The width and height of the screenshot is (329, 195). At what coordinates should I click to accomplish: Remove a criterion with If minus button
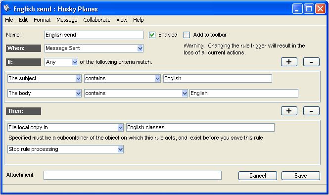pos(311,62)
